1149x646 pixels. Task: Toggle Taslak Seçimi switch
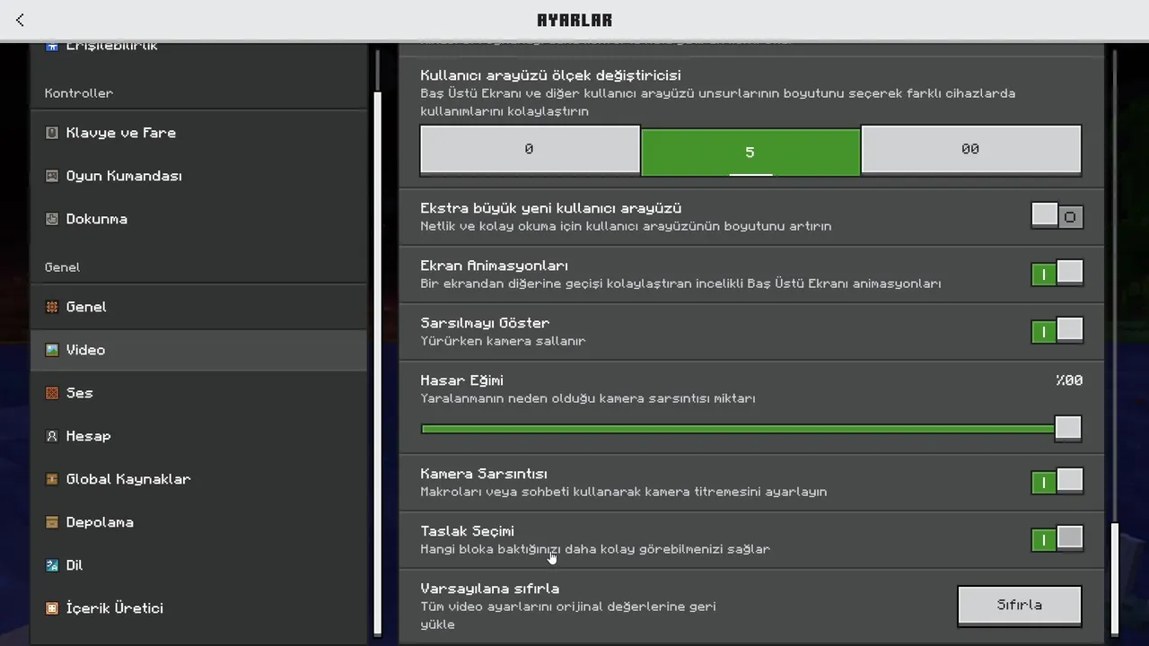[1057, 539]
